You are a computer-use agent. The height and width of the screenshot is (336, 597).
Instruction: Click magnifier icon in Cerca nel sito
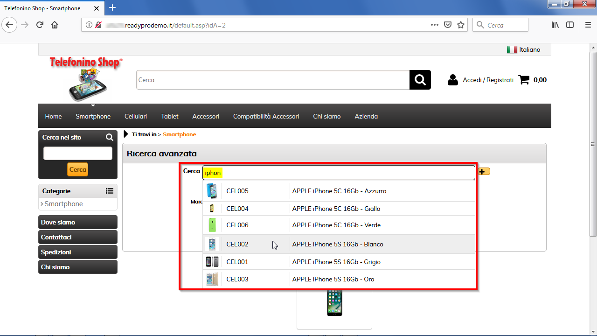click(109, 137)
